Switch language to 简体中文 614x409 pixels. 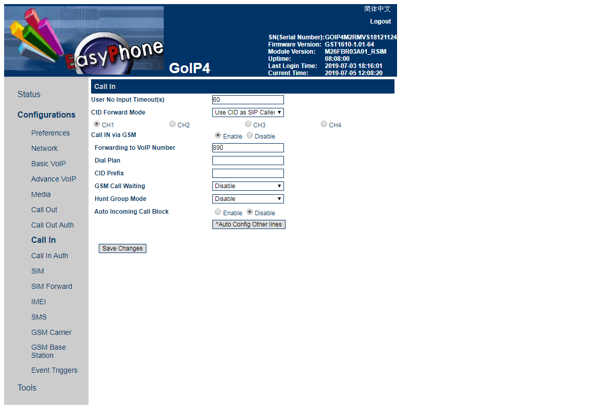(377, 9)
